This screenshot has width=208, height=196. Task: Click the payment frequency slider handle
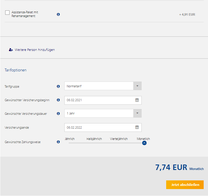coord(144,143)
